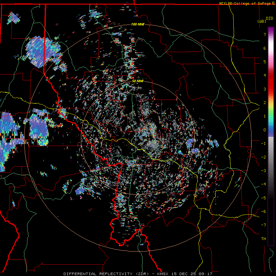Click the 7 value on ZDR scale
276x276 pixels.
point(265,34)
